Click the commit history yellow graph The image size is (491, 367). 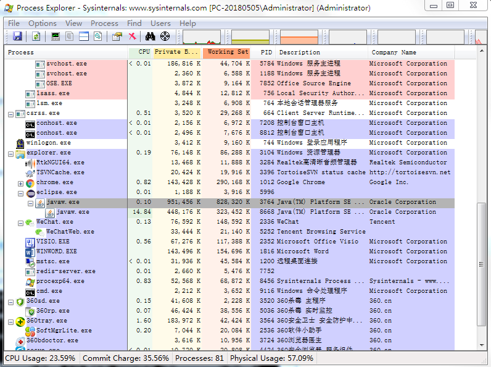250,36
